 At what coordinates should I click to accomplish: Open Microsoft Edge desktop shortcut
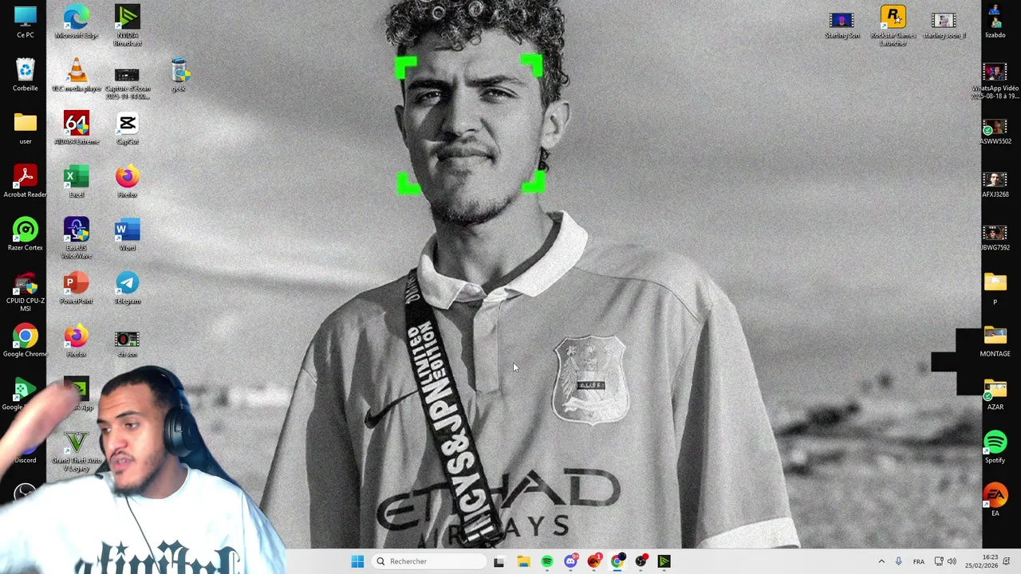pos(77,22)
